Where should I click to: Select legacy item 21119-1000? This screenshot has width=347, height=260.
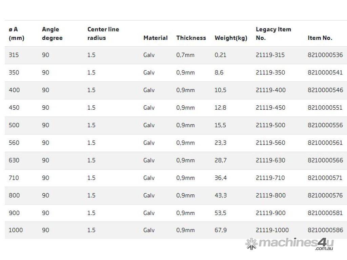(272, 230)
